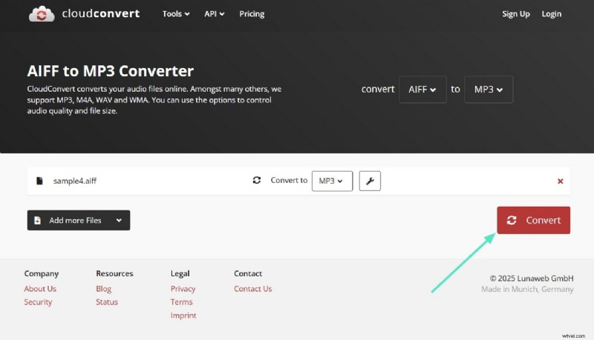Open the API menu
The width and height of the screenshot is (594, 340).
[214, 14]
